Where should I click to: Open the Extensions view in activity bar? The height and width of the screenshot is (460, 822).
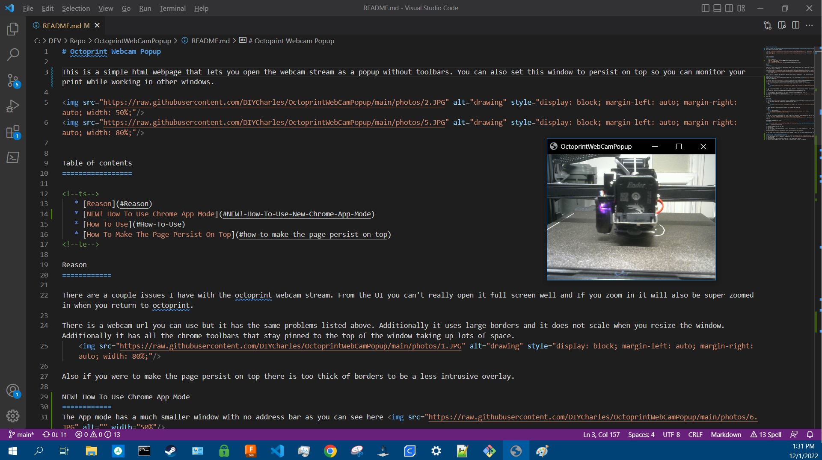[13, 132]
